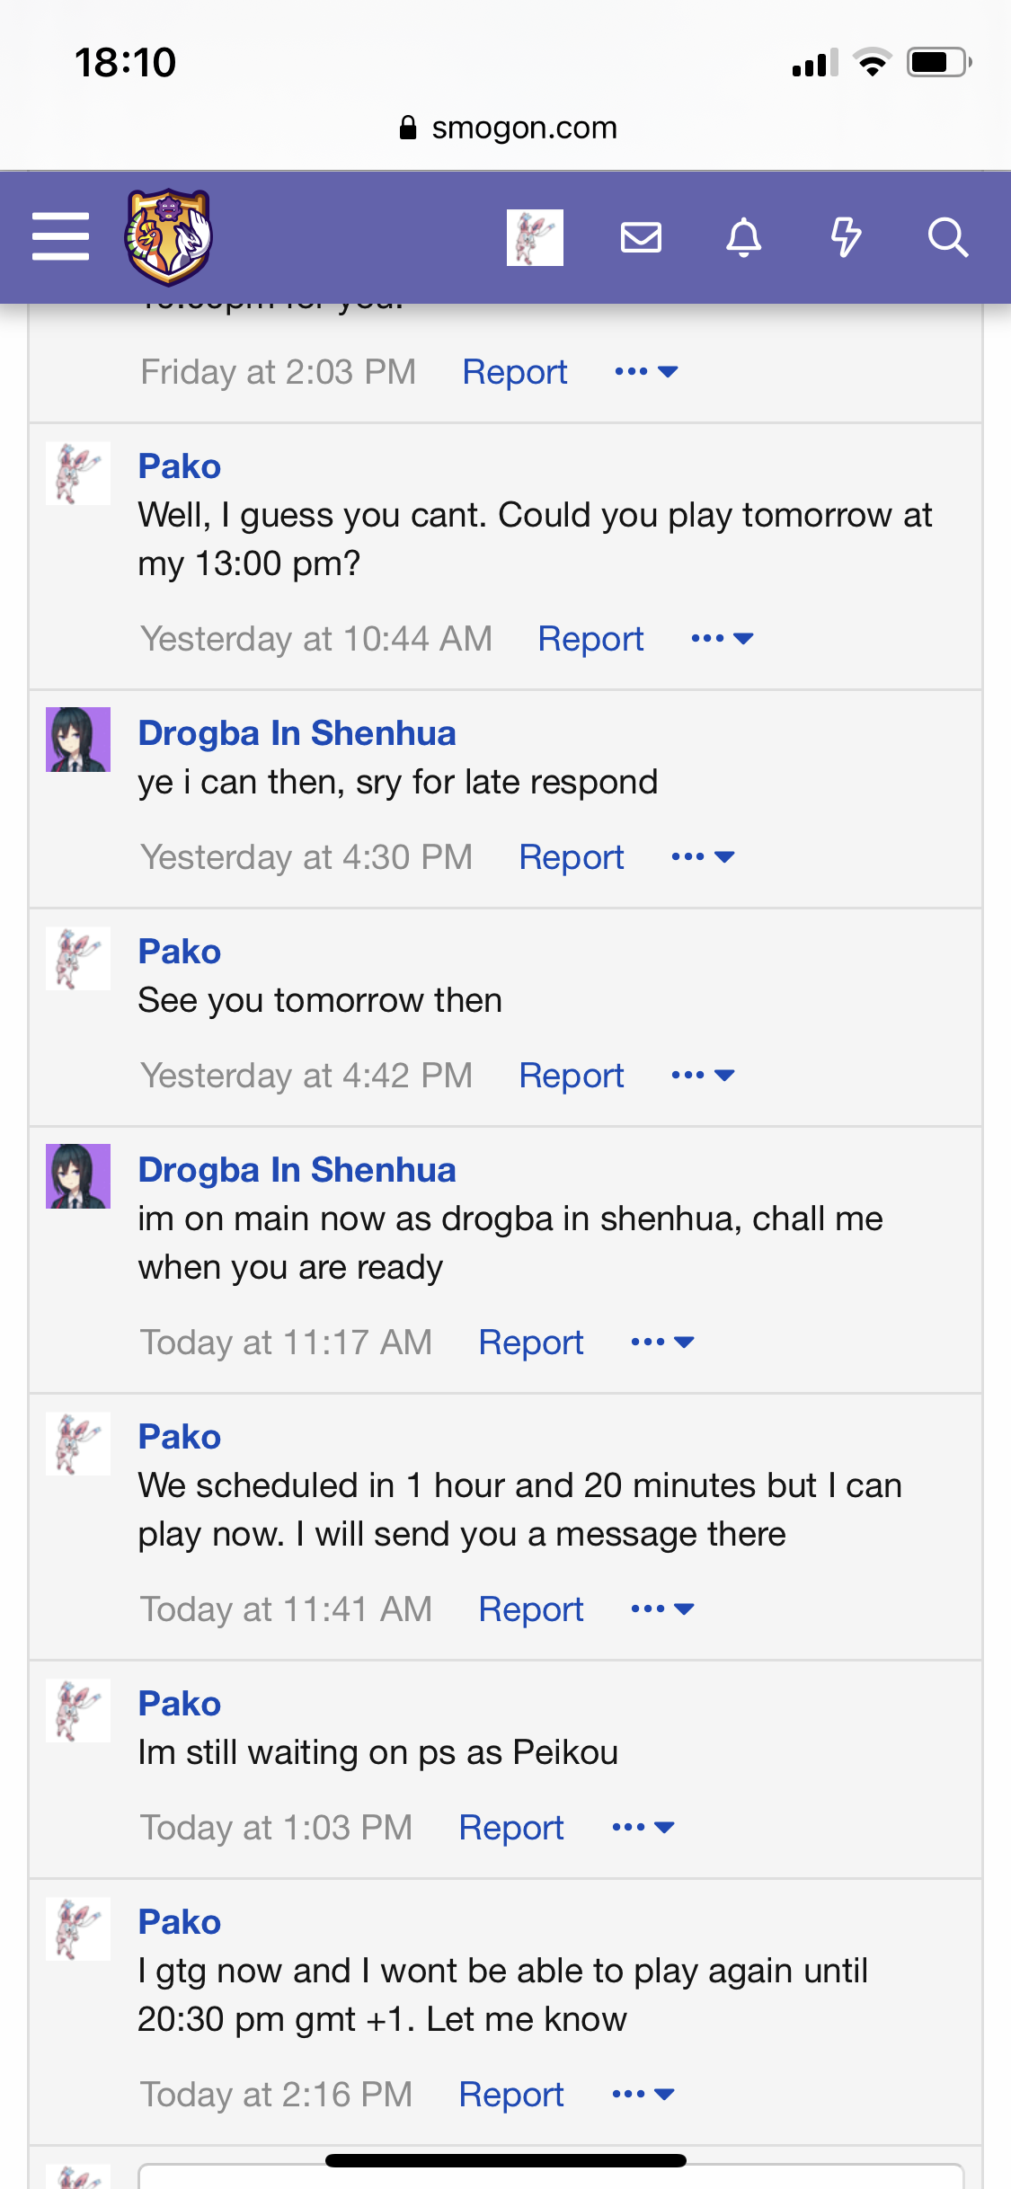Image resolution: width=1011 pixels, height=2189 pixels.
Task: Open the magnifying glass search icon
Action: [x=947, y=237]
